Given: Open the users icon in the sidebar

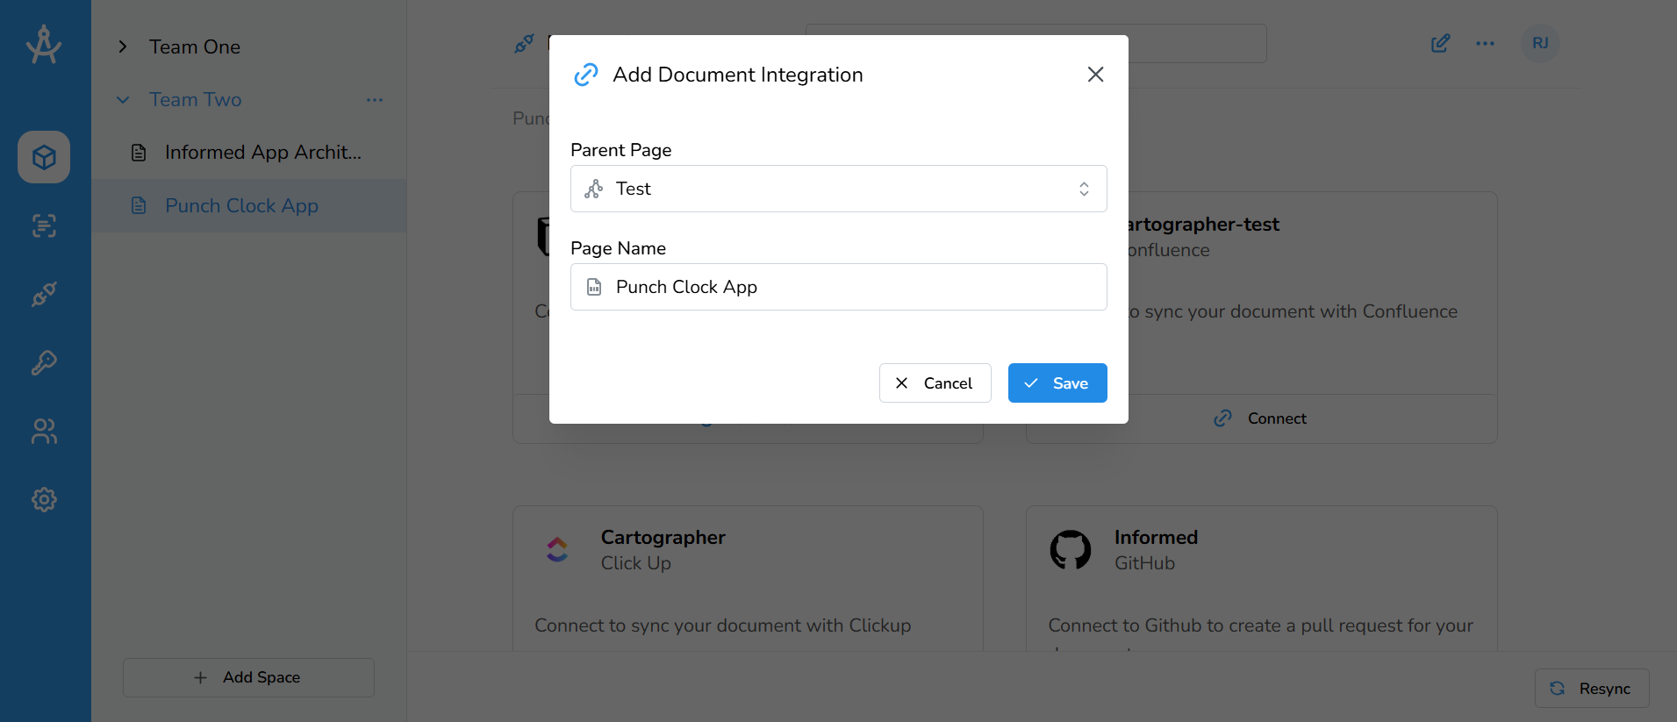Looking at the screenshot, I should (x=44, y=431).
